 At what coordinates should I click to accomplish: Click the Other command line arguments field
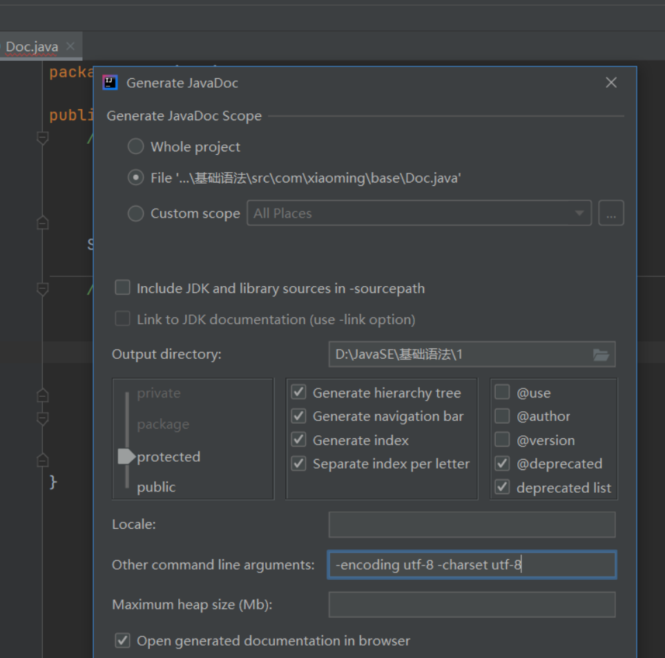coord(472,565)
